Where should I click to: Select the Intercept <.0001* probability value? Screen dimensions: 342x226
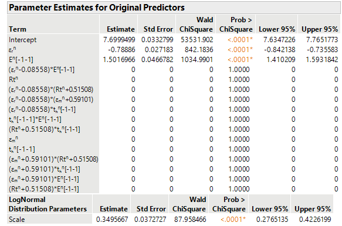tap(240, 40)
